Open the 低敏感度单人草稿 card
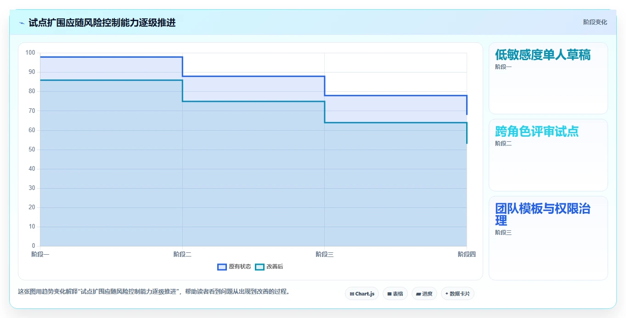The image size is (626, 318). click(x=548, y=78)
